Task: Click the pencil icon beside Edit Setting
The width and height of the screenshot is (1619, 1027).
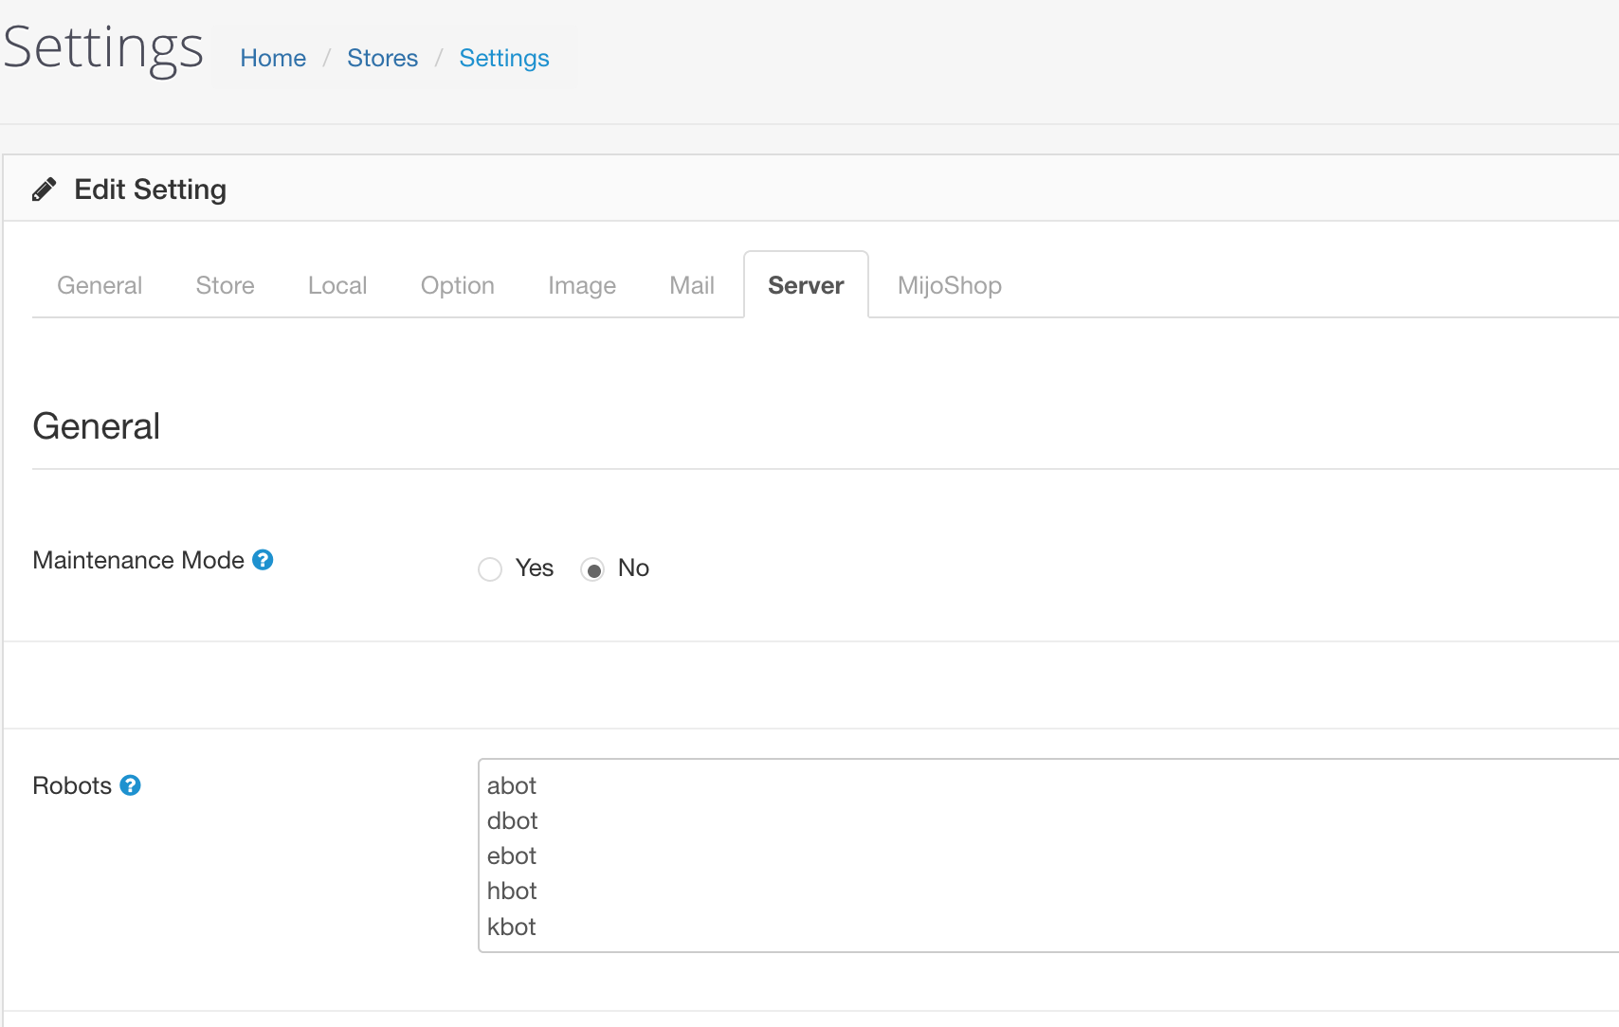Action: coord(44,189)
